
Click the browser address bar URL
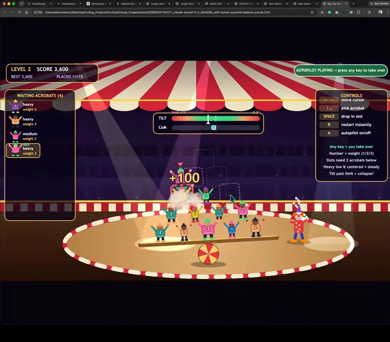coord(157,12)
